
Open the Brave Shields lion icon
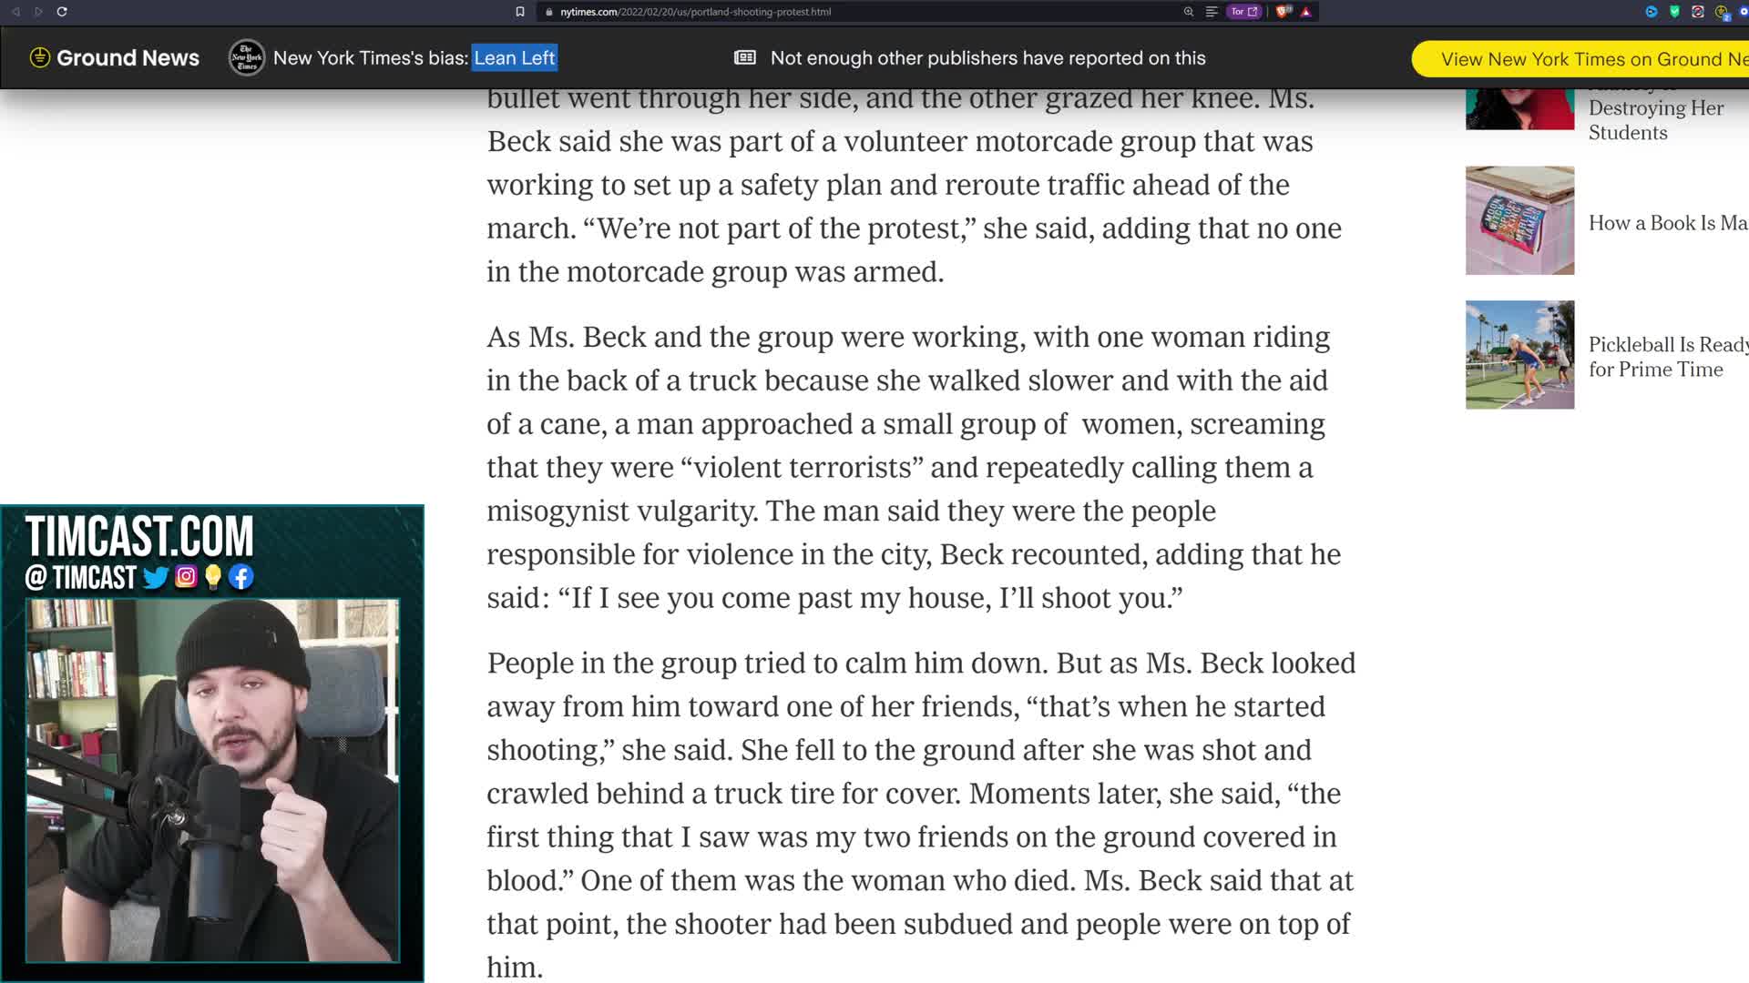point(1284,12)
